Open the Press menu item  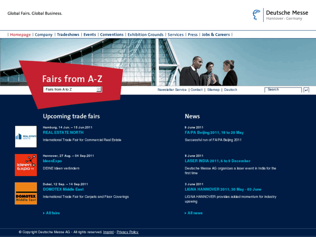pyautogui.click(x=193, y=35)
